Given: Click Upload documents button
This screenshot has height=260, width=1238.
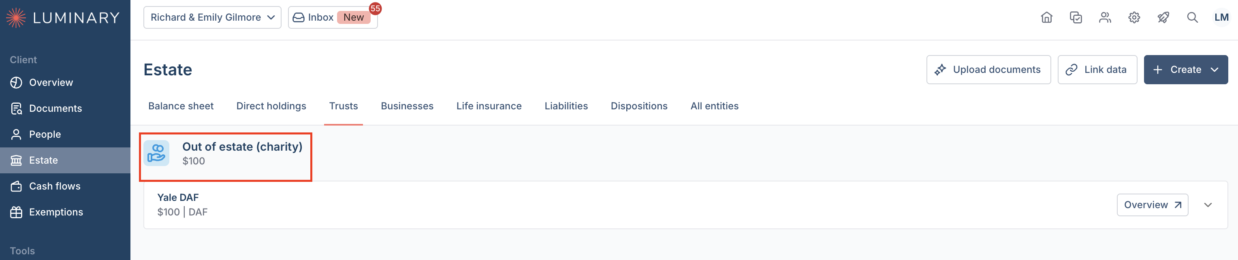Looking at the screenshot, I should click(988, 70).
